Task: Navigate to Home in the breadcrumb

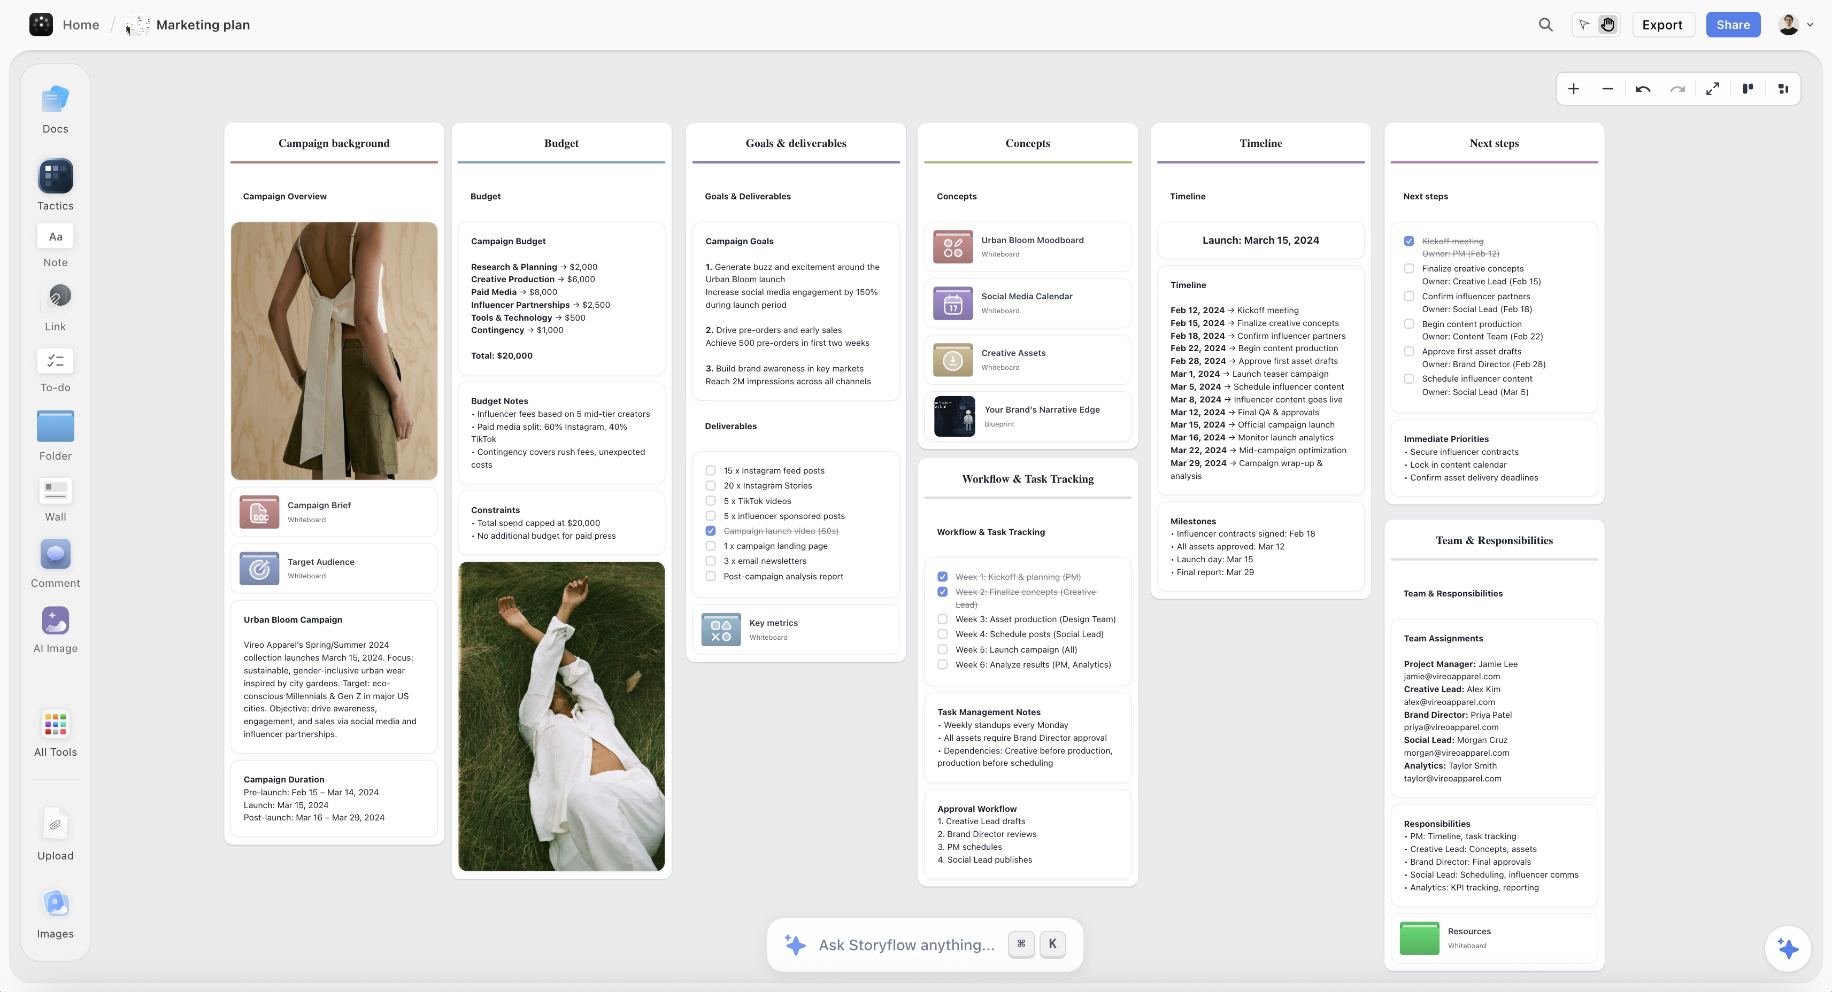Action: [80, 24]
